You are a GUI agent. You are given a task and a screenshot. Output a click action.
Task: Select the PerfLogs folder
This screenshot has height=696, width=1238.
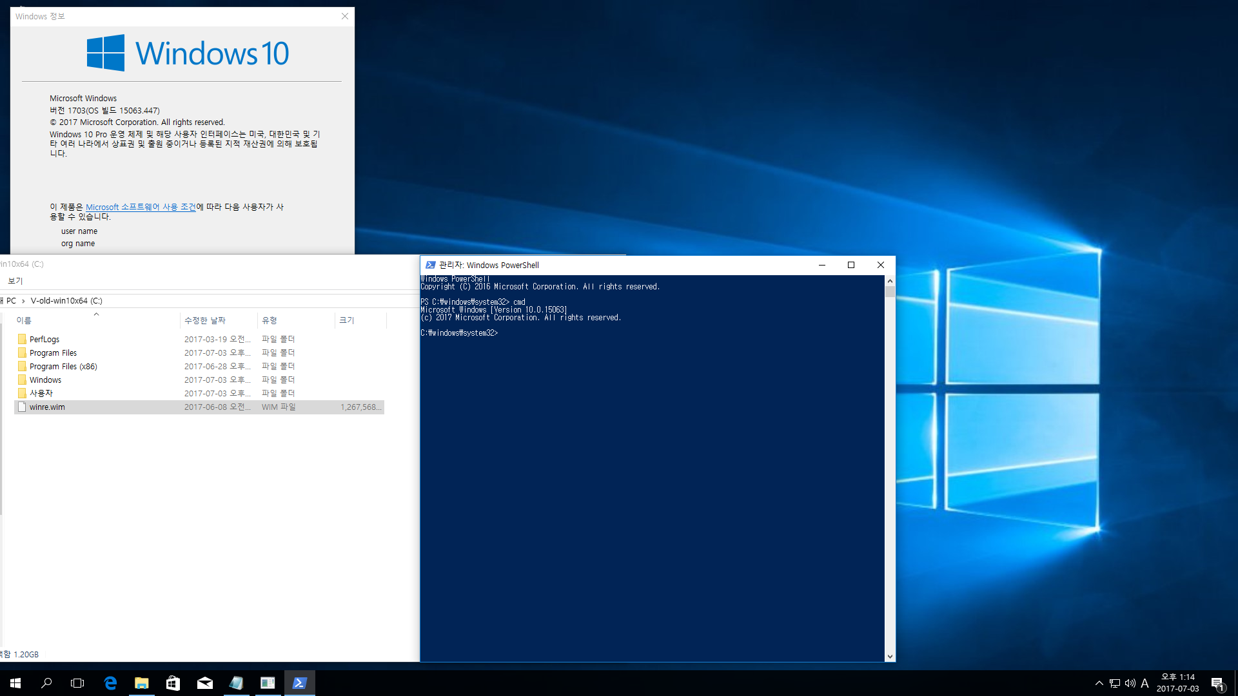[x=199, y=339]
